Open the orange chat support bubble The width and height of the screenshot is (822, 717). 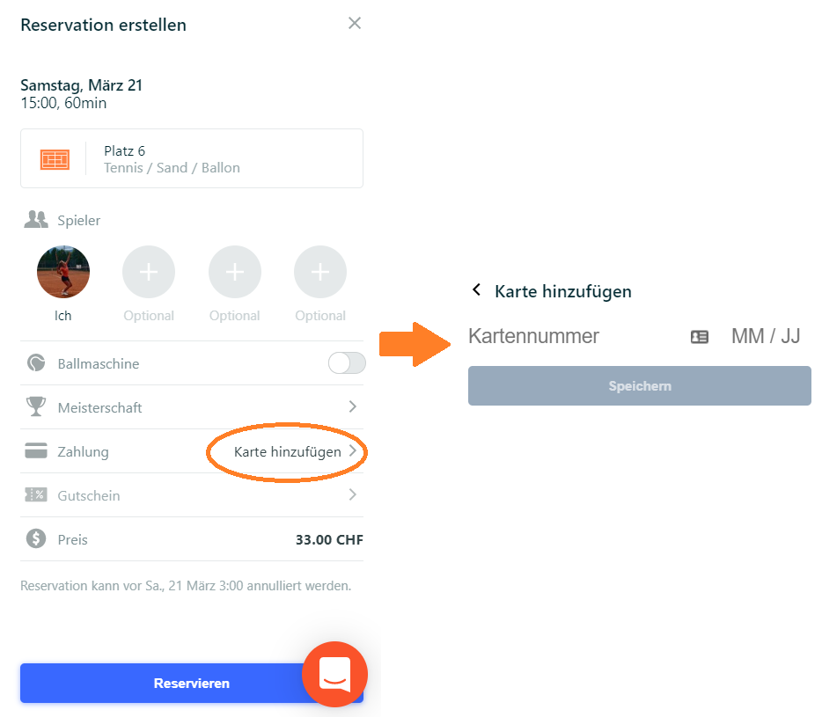(334, 675)
